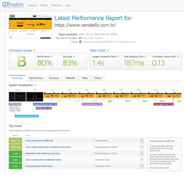Expand the long main-thread tasks row chevron
This screenshot has height=175, width=184.
click(142, 166)
